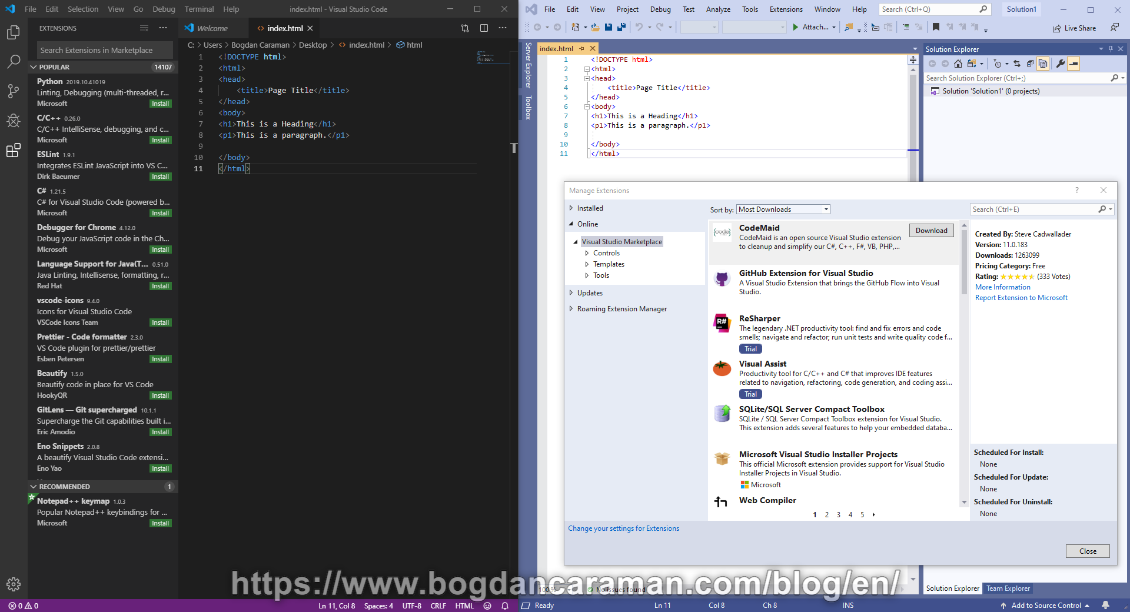Click Visual Studio Undo toolbar icon

pyautogui.click(x=639, y=27)
